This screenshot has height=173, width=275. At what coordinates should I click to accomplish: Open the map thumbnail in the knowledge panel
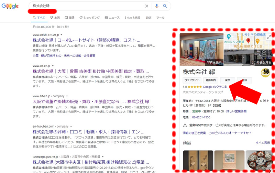coord(248,41)
